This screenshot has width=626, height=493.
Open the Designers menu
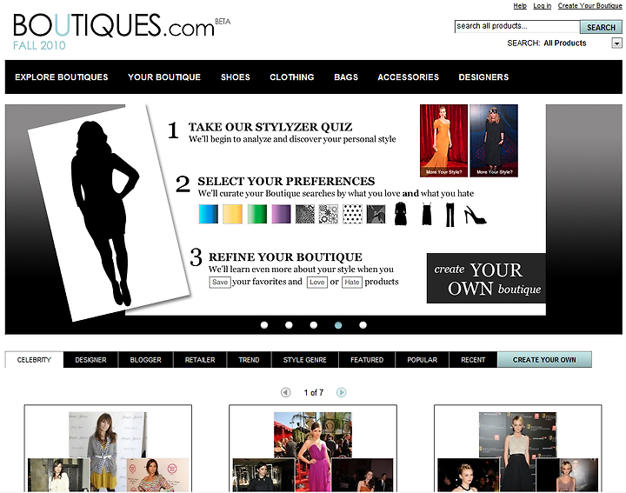click(x=483, y=77)
